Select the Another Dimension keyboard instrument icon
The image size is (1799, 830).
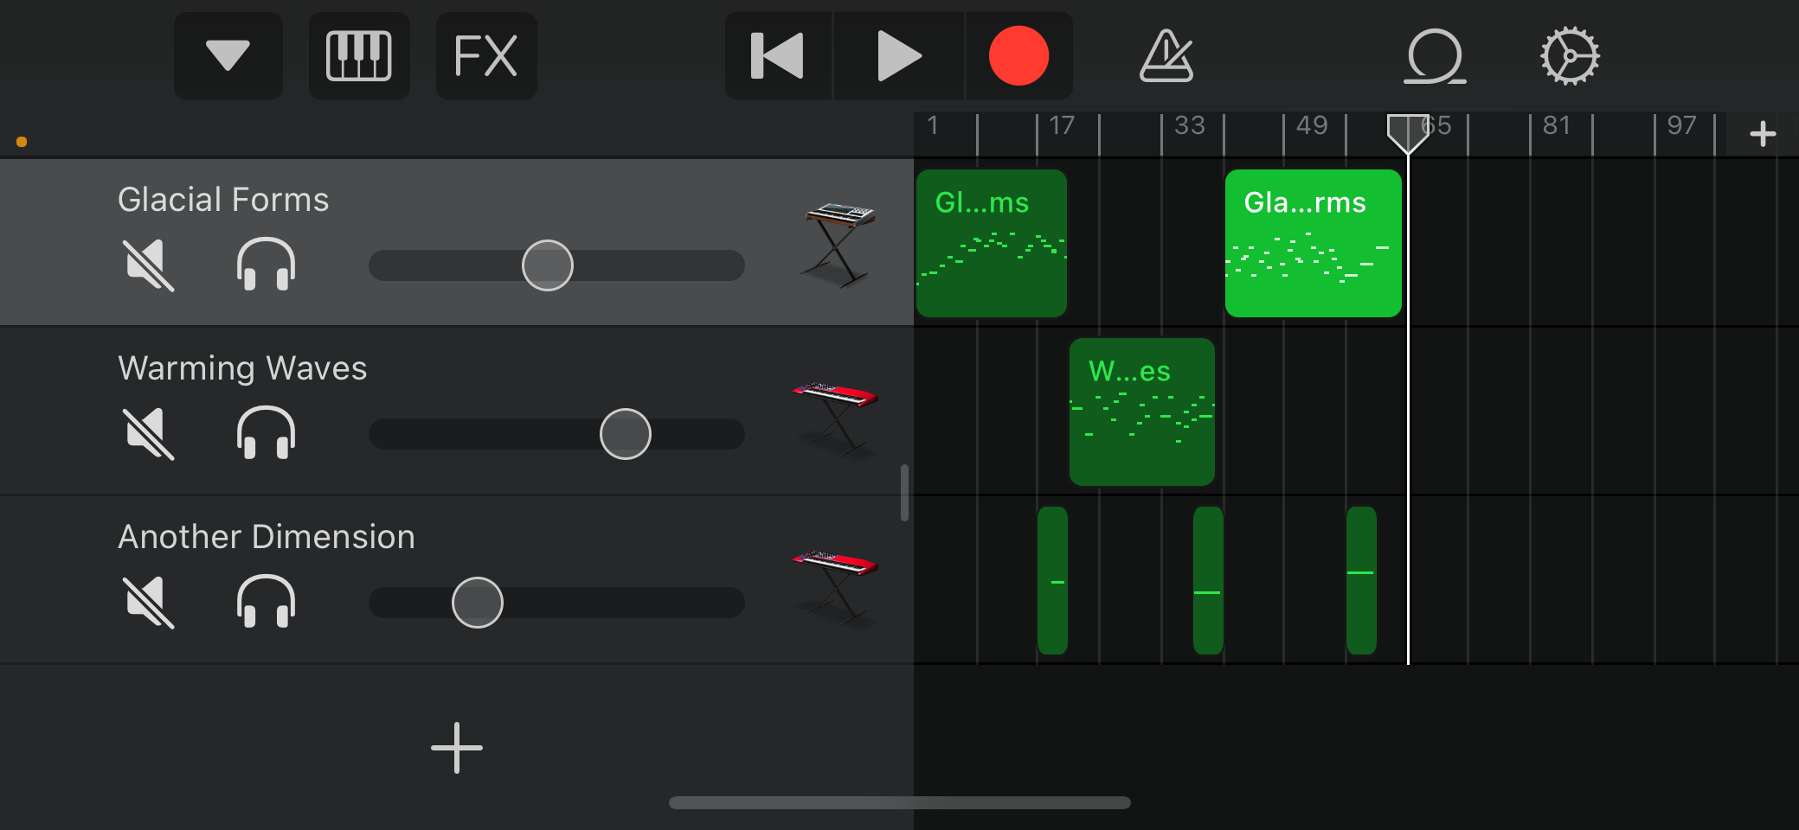(835, 586)
